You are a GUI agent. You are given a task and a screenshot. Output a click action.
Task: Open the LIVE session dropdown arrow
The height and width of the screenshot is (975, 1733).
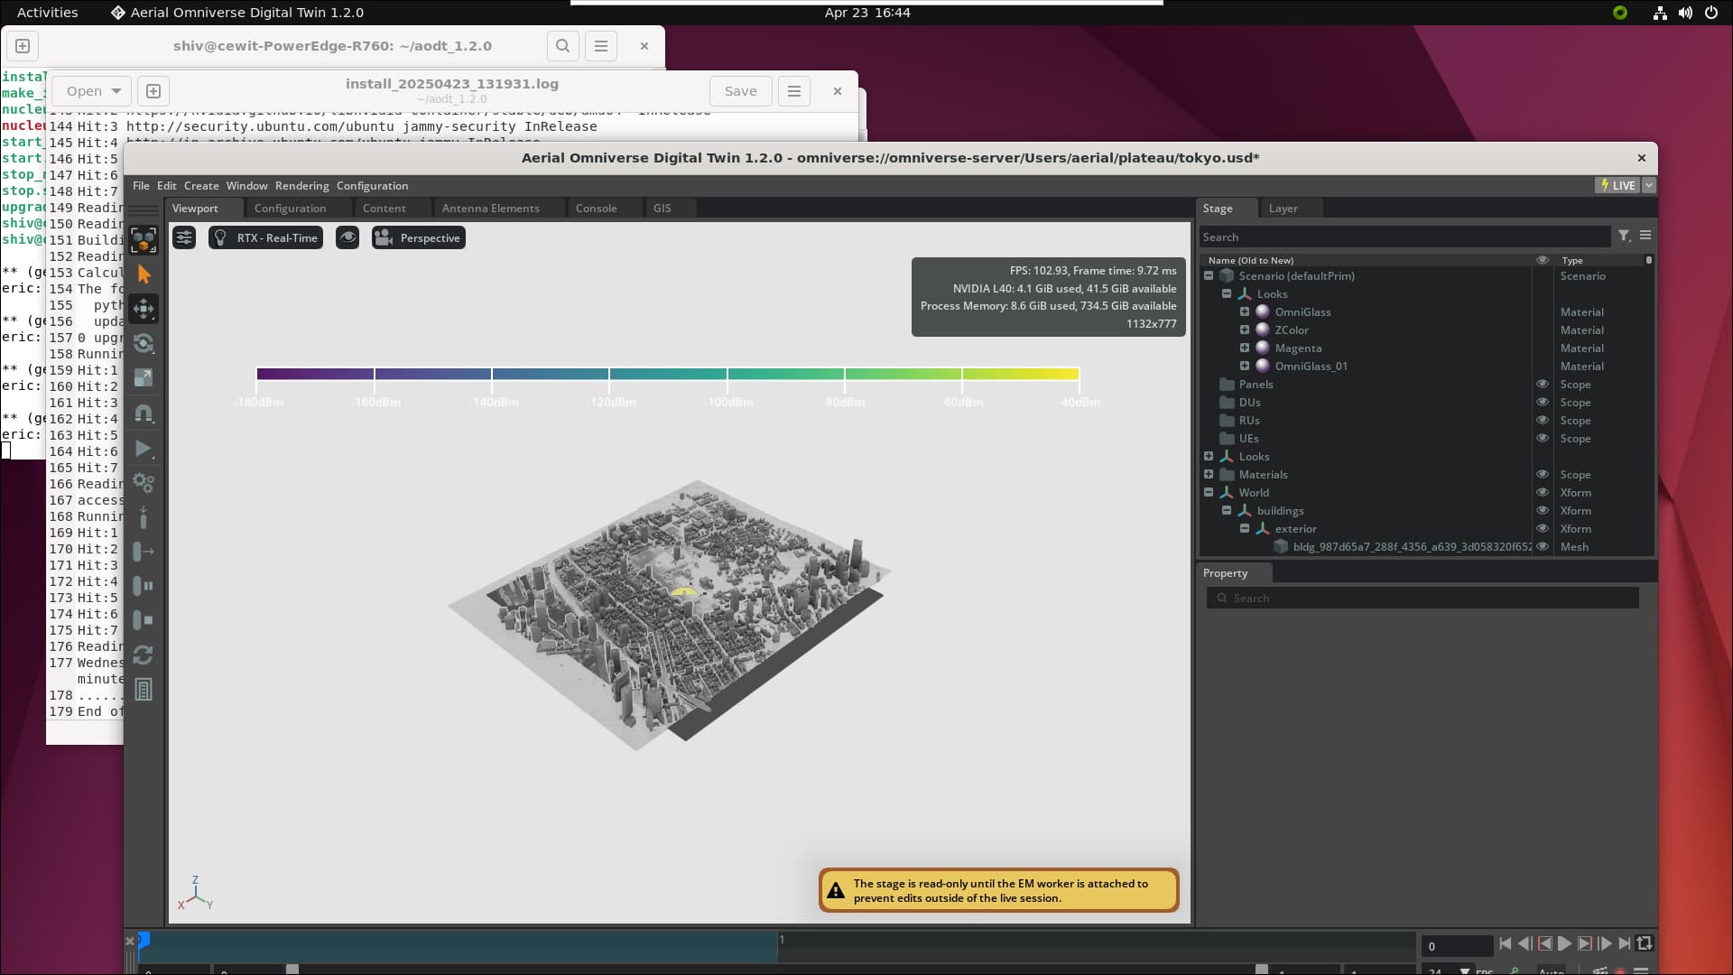coord(1649,185)
